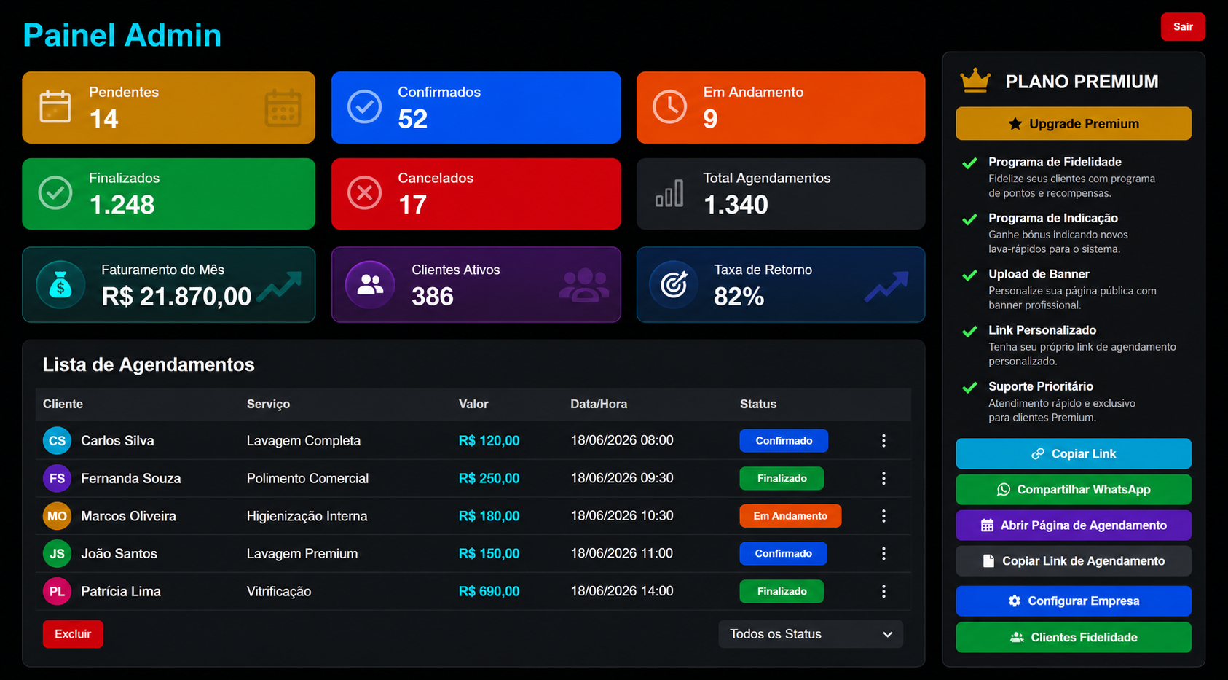The width and height of the screenshot is (1228, 680).
Task: Open the three-dot menu for Carlos Silva
Action: (883, 440)
